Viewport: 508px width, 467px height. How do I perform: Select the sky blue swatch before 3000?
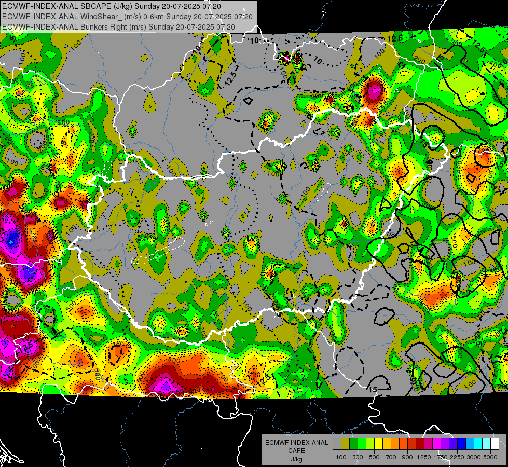pyautogui.click(x=470, y=444)
